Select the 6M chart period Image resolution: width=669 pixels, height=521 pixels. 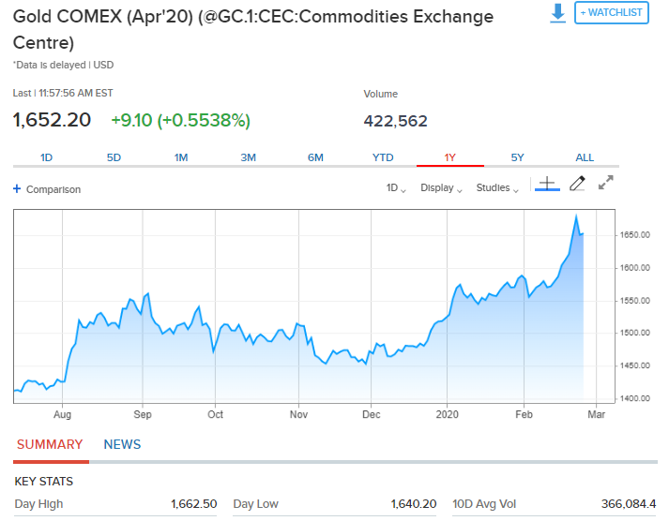pyautogui.click(x=315, y=157)
